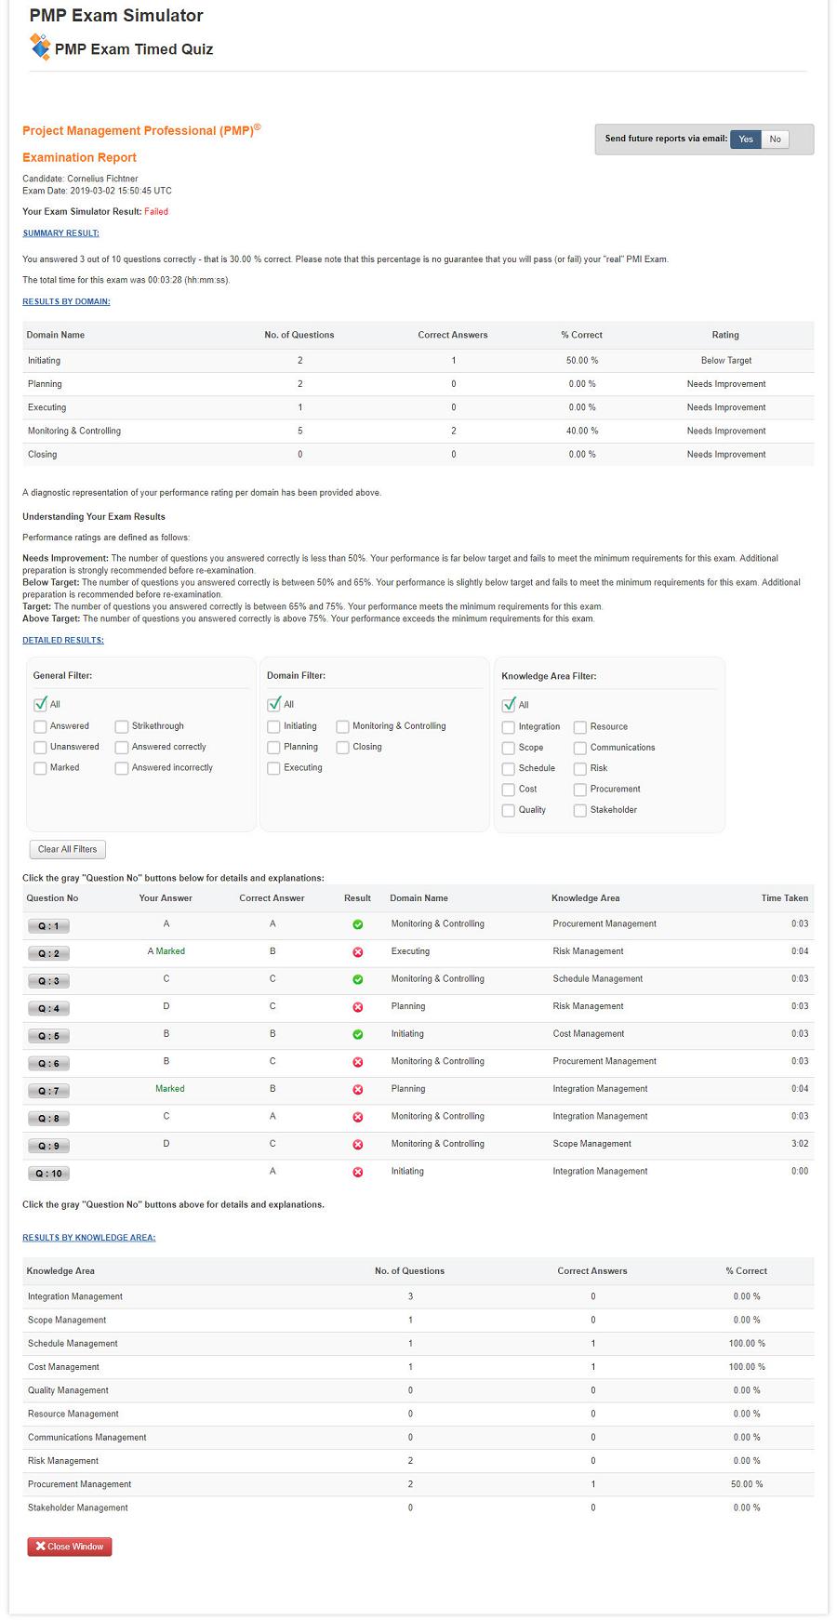The height and width of the screenshot is (1620, 837).
Task: Jump to the Summary Result section link
Action: 60,233
